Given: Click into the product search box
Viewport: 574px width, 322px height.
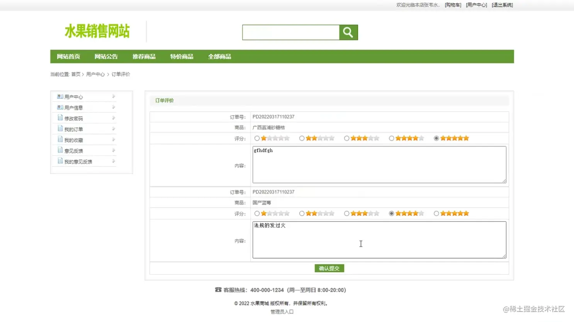Looking at the screenshot, I should click(x=291, y=32).
